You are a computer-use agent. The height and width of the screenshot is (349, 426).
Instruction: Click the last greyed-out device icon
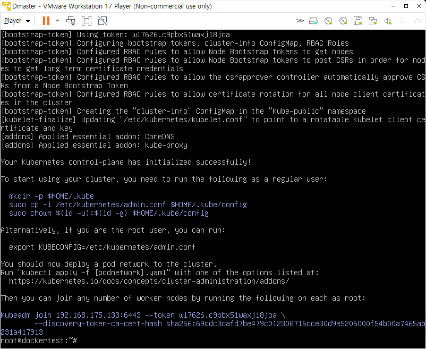pos(418,21)
